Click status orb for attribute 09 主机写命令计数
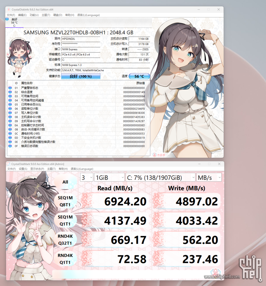Screen dimensions: 266x286 [x=10, y=121]
